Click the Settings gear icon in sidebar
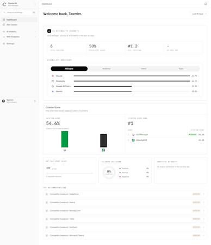The width and height of the screenshot is (211, 245). click(4, 44)
